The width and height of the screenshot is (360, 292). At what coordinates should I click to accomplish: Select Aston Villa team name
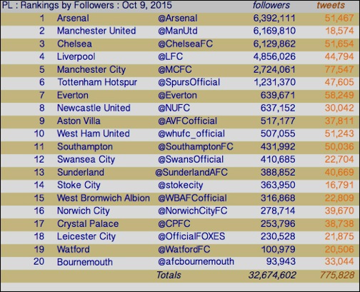tap(79, 121)
